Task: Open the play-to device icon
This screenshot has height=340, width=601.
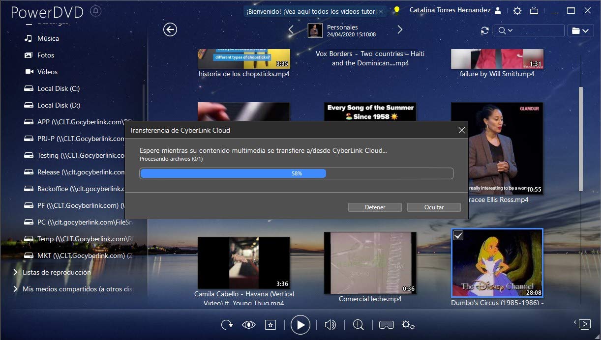Action: click(x=584, y=323)
